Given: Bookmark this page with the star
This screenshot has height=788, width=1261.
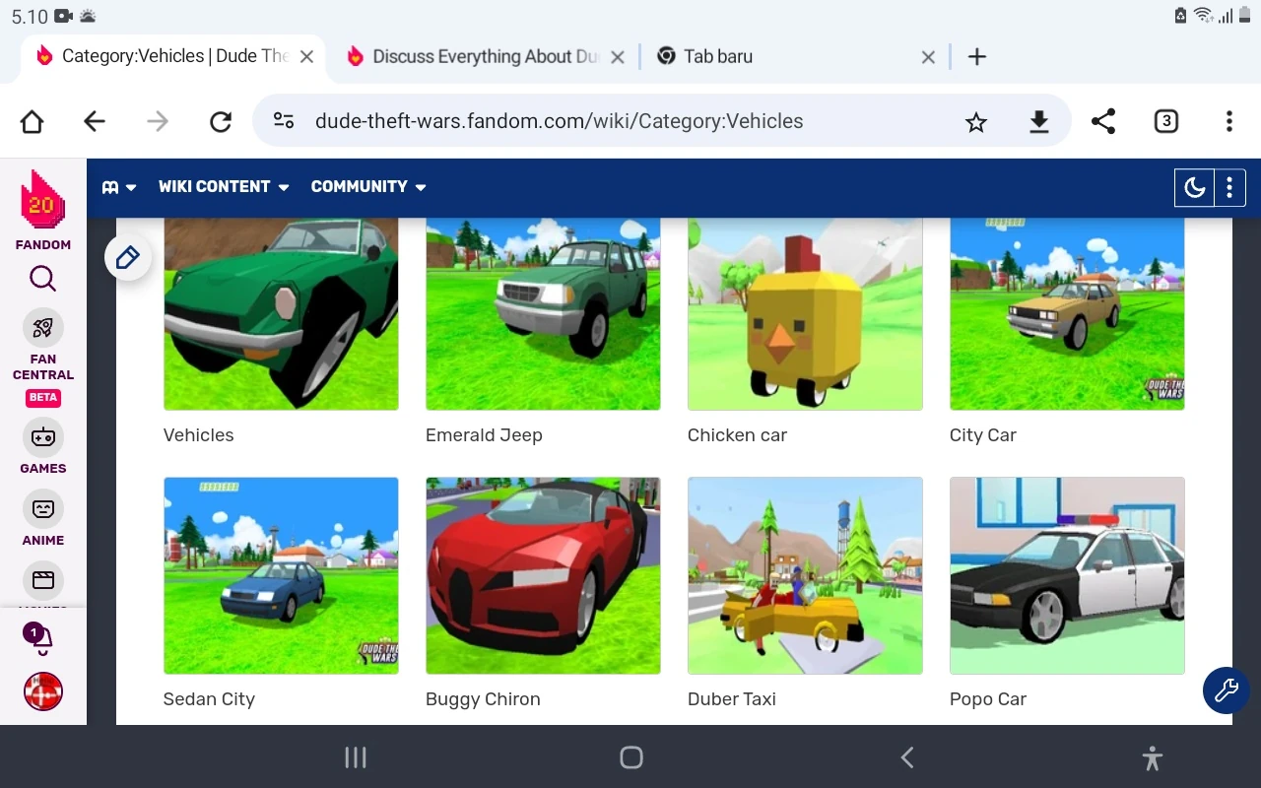Looking at the screenshot, I should 975,121.
